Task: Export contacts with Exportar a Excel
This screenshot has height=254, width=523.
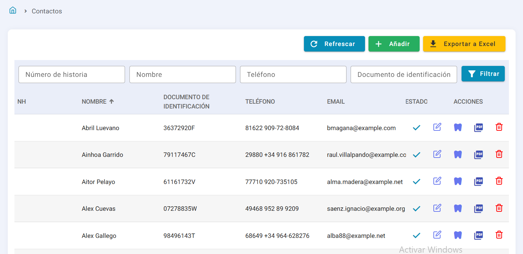Action: coord(464,44)
